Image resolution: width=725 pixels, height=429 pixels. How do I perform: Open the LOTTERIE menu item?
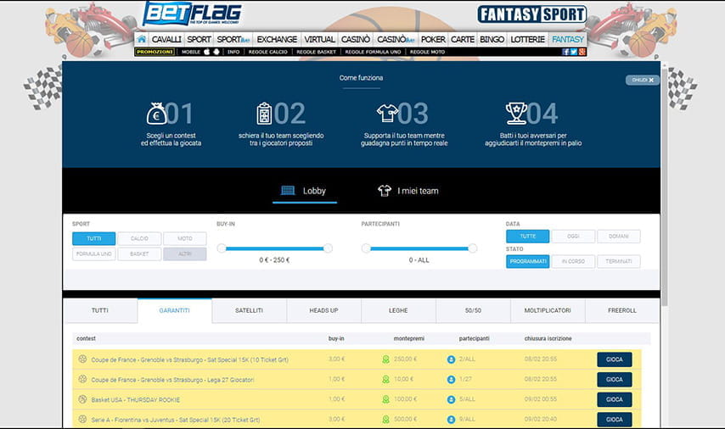click(527, 39)
